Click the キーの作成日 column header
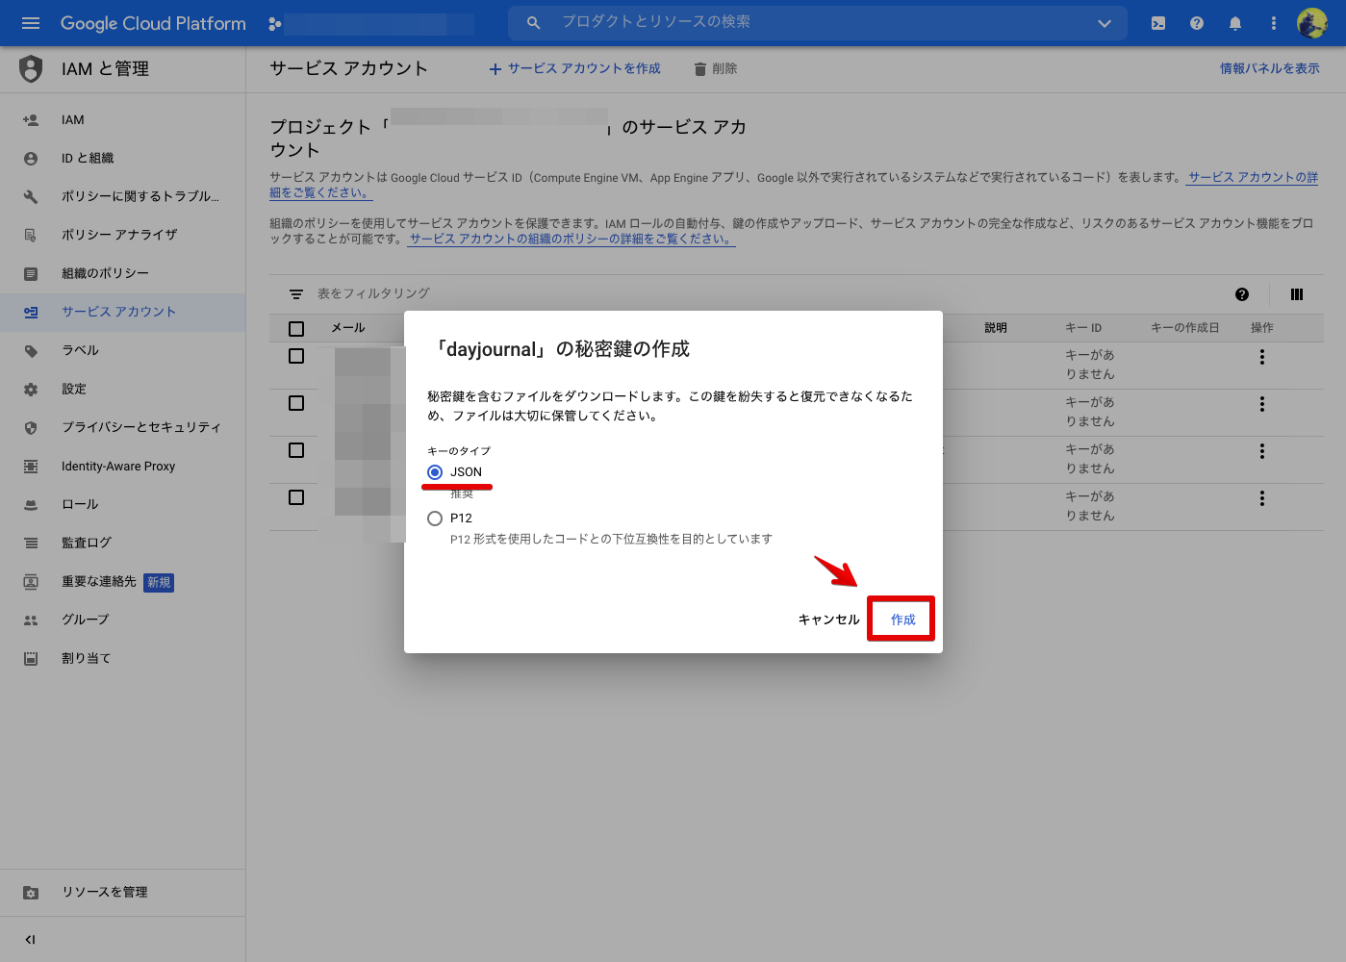Screen dimensions: 1346x962 coord(1185,329)
